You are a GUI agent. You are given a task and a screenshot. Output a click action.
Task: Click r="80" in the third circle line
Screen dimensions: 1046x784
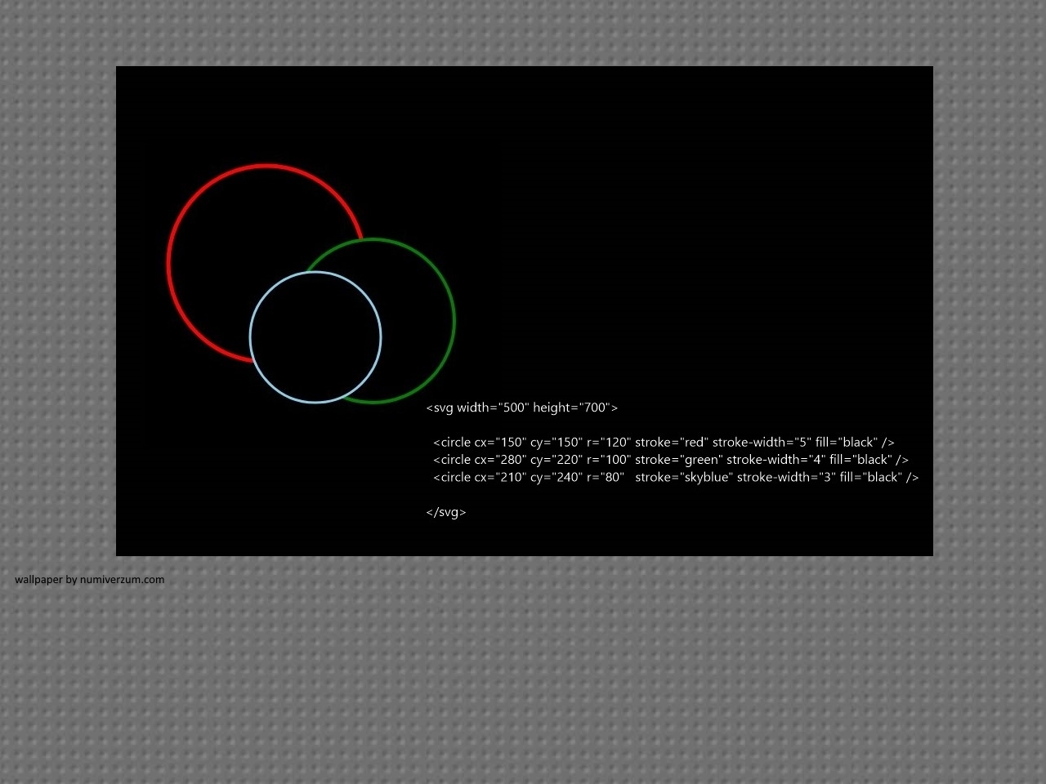pos(605,478)
